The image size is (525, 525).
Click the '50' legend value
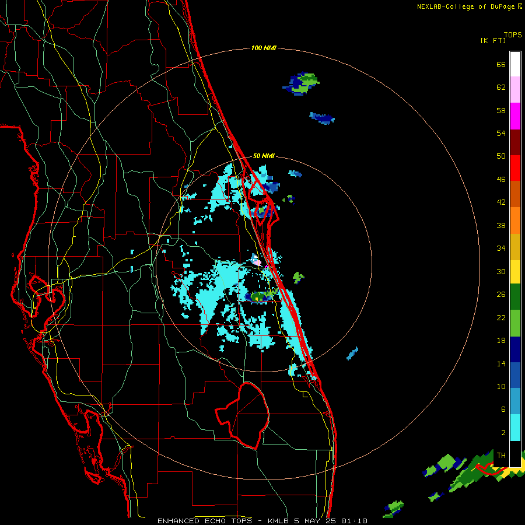click(x=501, y=156)
